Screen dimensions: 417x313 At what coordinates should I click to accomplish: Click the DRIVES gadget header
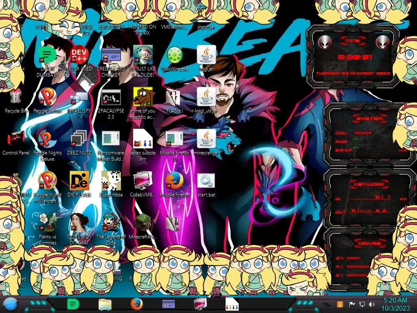[x=369, y=243]
